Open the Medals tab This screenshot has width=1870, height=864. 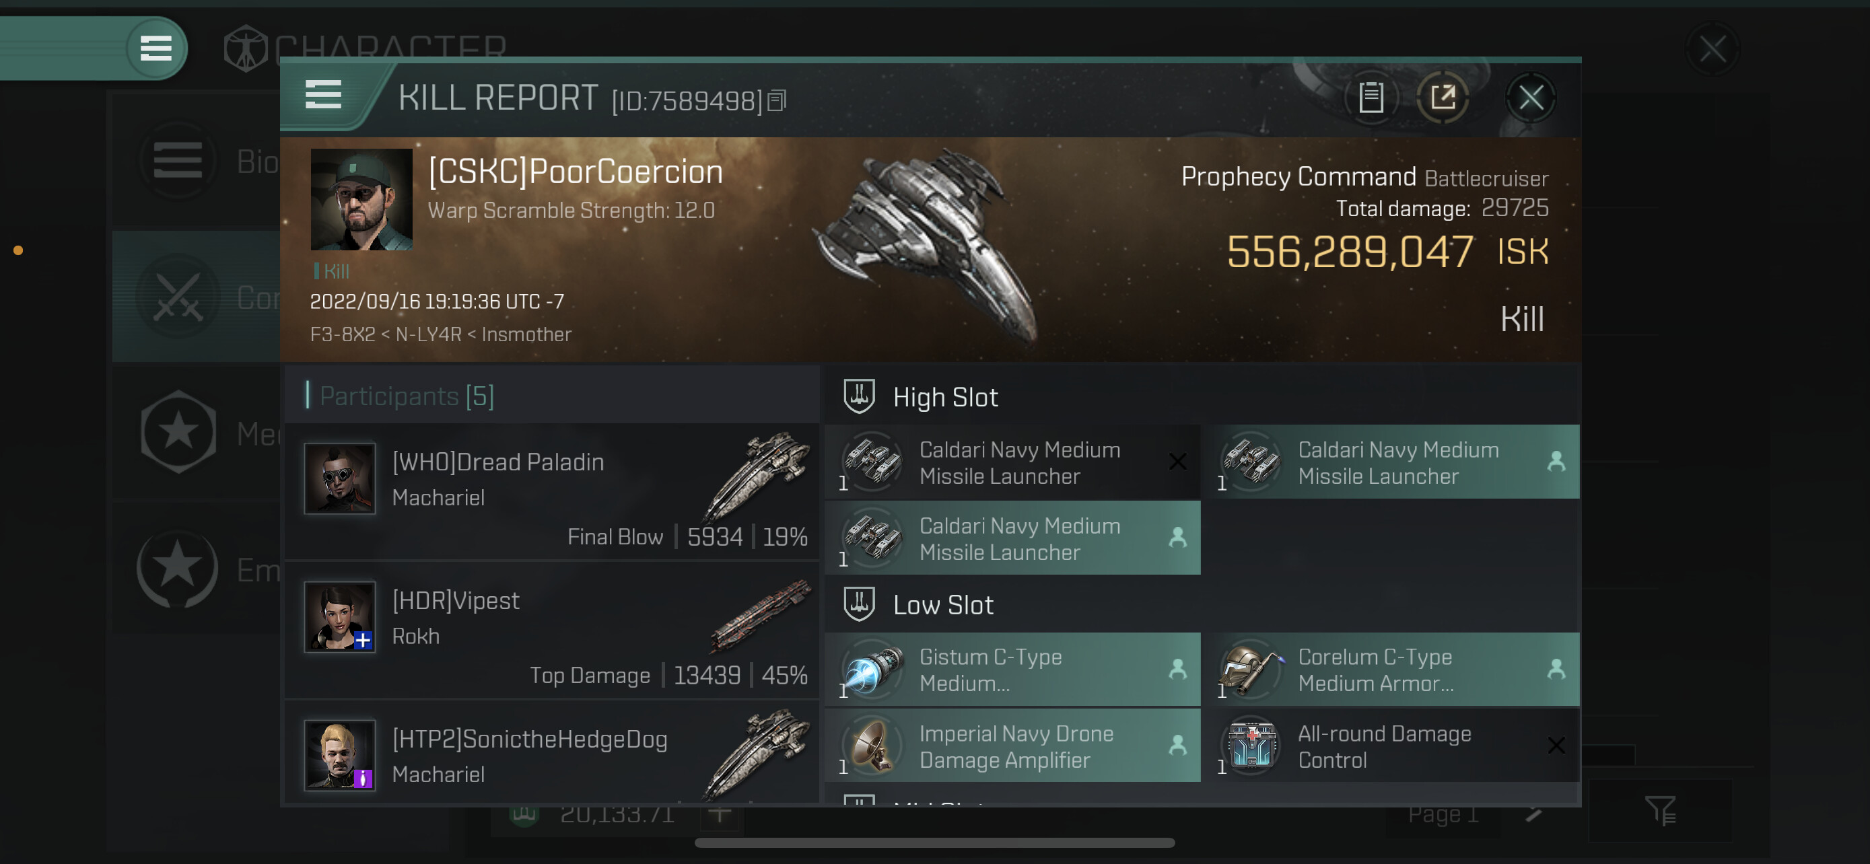pyautogui.click(x=196, y=433)
